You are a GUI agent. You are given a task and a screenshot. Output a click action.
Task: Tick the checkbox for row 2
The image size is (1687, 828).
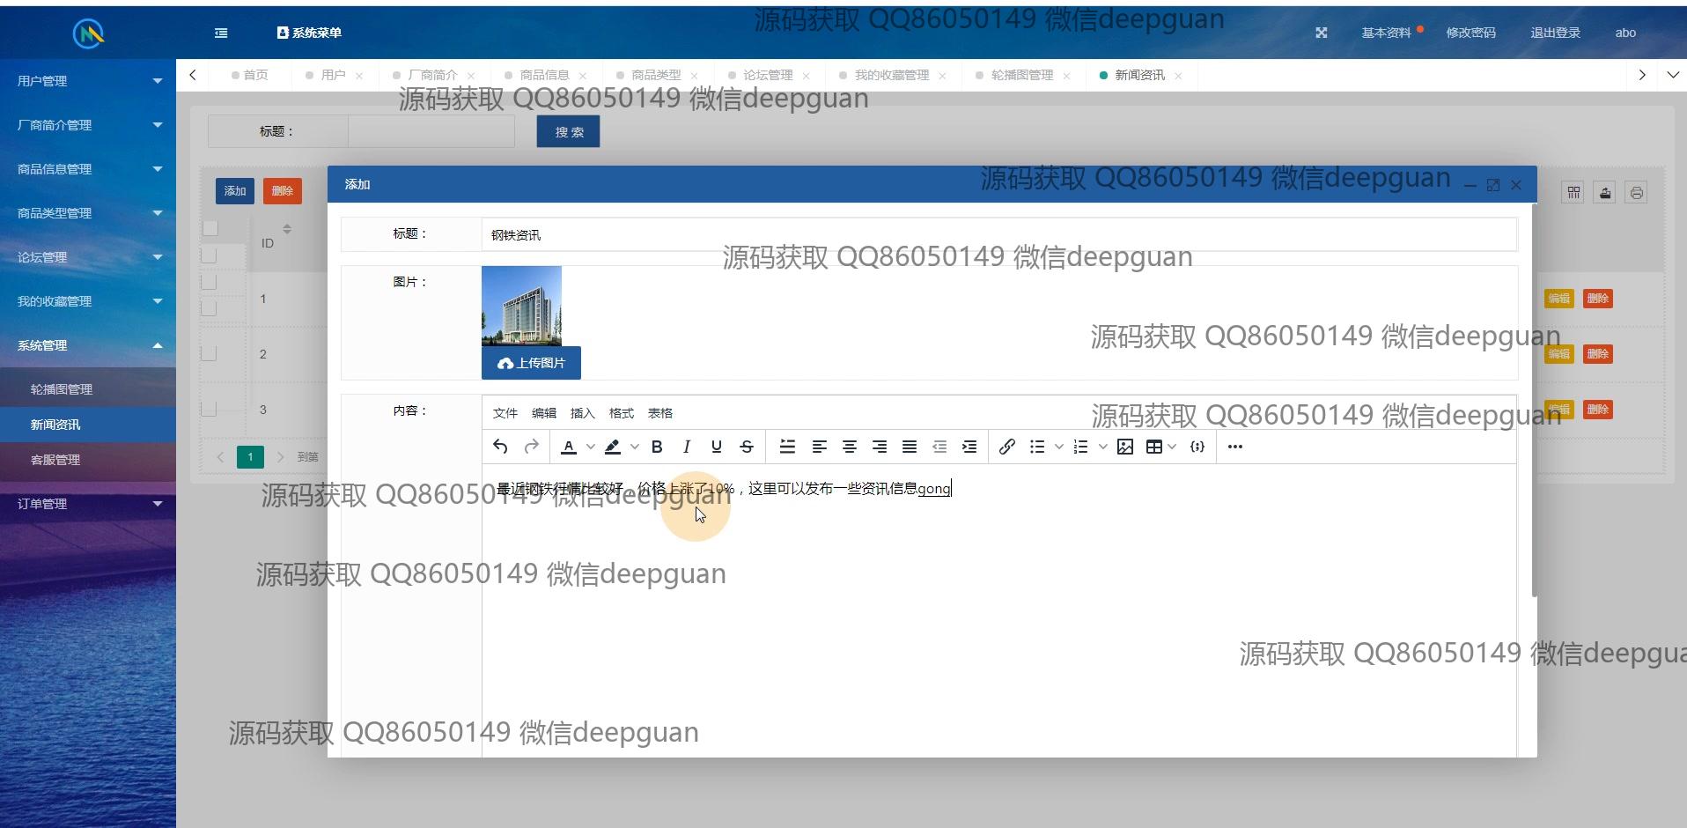click(209, 353)
